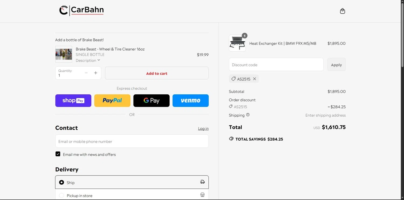Open Heat Exchanger Kit product thumbnail
Image resolution: width=404 pixels, height=200 pixels.
tap(237, 43)
